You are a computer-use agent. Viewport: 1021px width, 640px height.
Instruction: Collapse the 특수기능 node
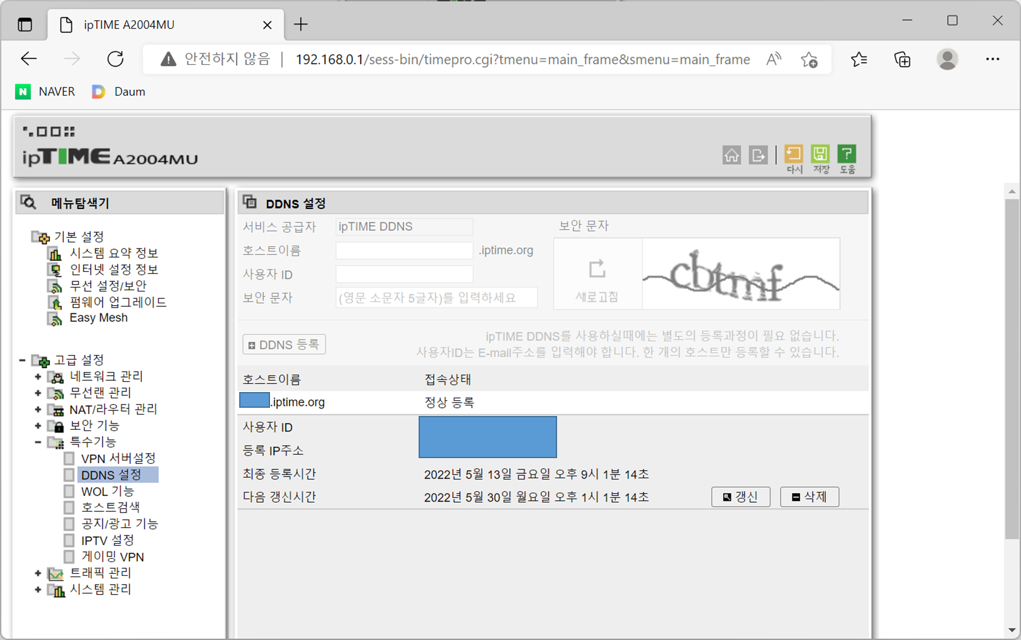click(38, 442)
